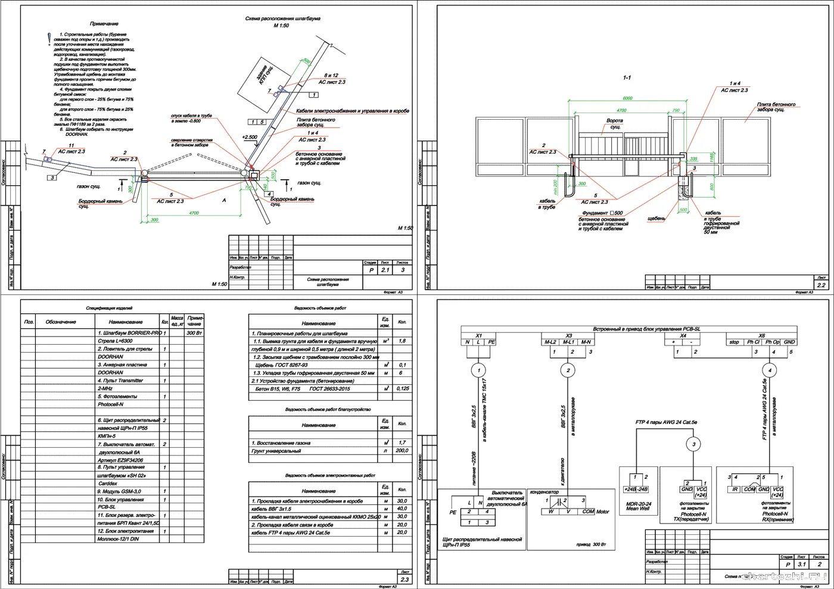Click the 'Примечание' notes heading
This screenshot has width=834, height=589.
click(104, 24)
